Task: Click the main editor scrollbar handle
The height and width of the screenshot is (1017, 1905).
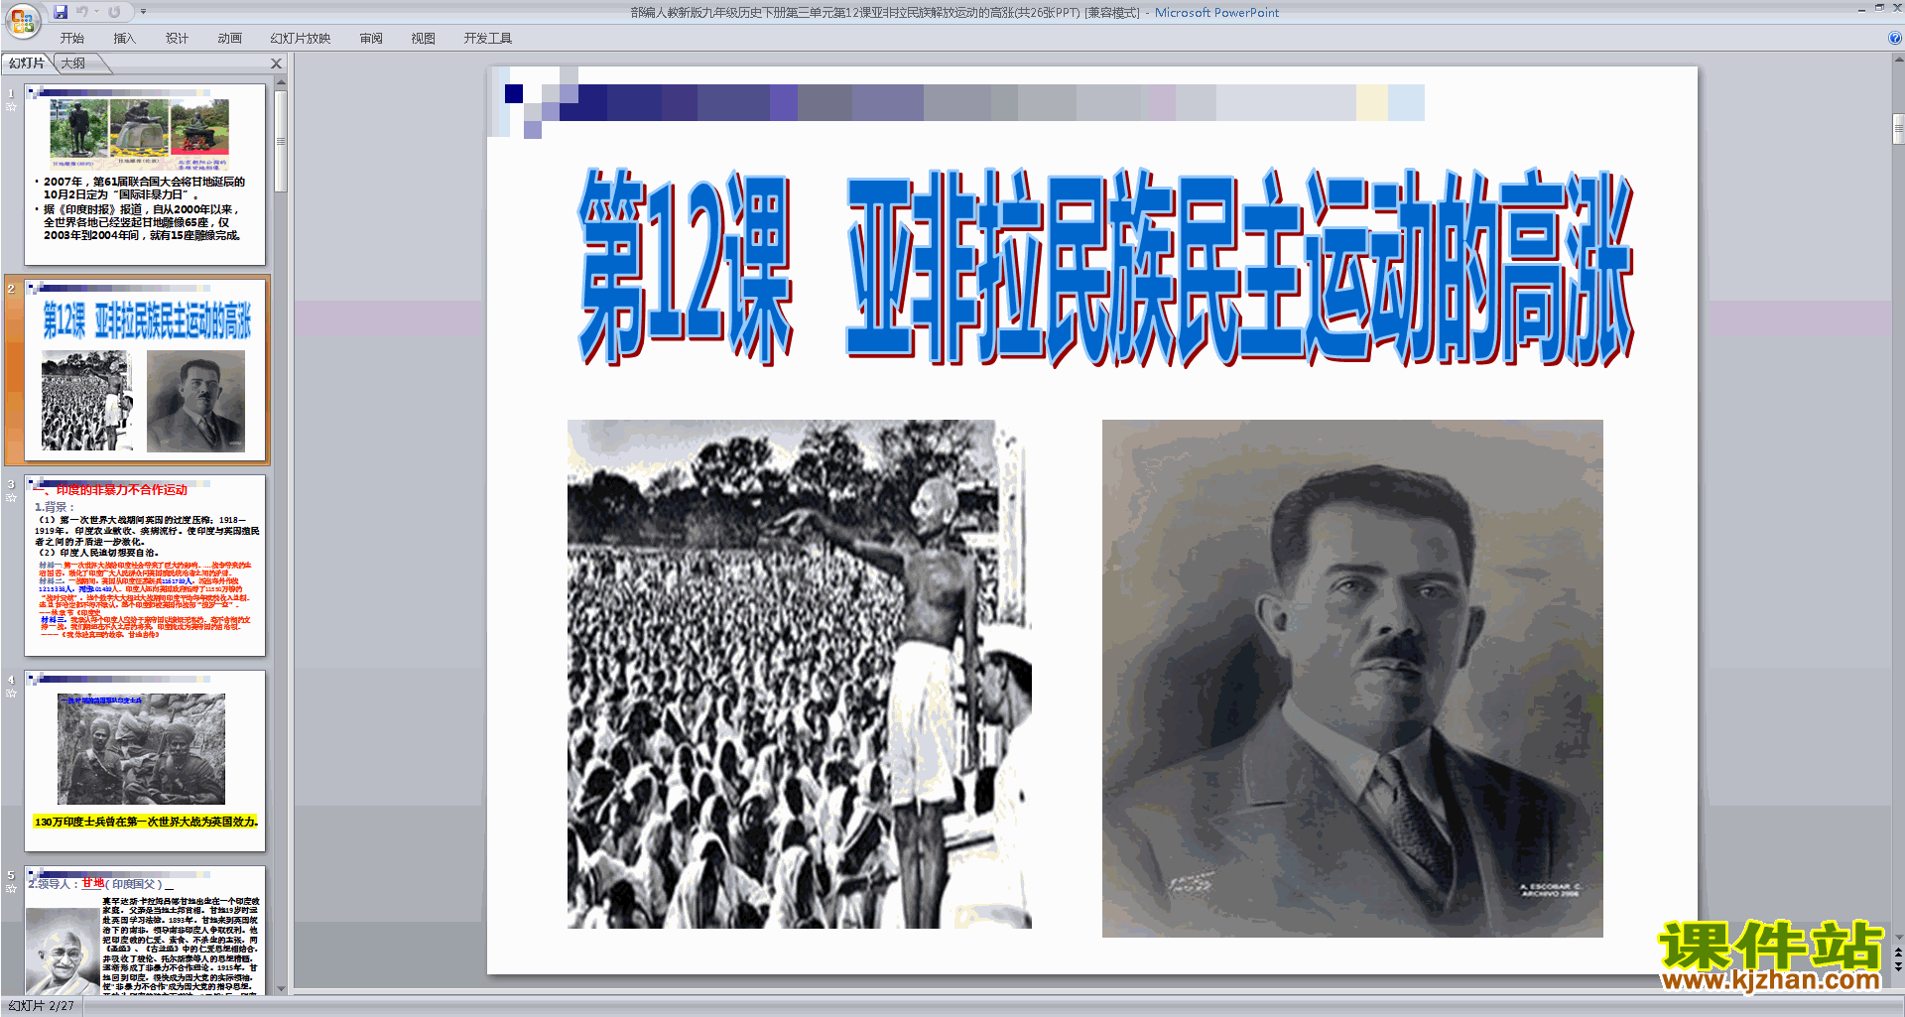Action: tap(1898, 129)
